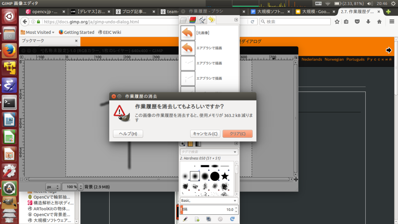Open the 100 % zoom dropdown in GIMP
This screenshot has width=398, height=224.
[x=80, y=187]
